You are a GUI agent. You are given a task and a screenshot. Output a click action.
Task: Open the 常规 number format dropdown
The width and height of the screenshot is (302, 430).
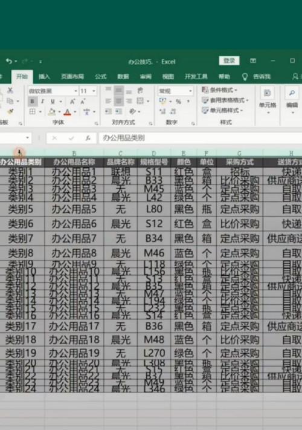click(190, 91)
